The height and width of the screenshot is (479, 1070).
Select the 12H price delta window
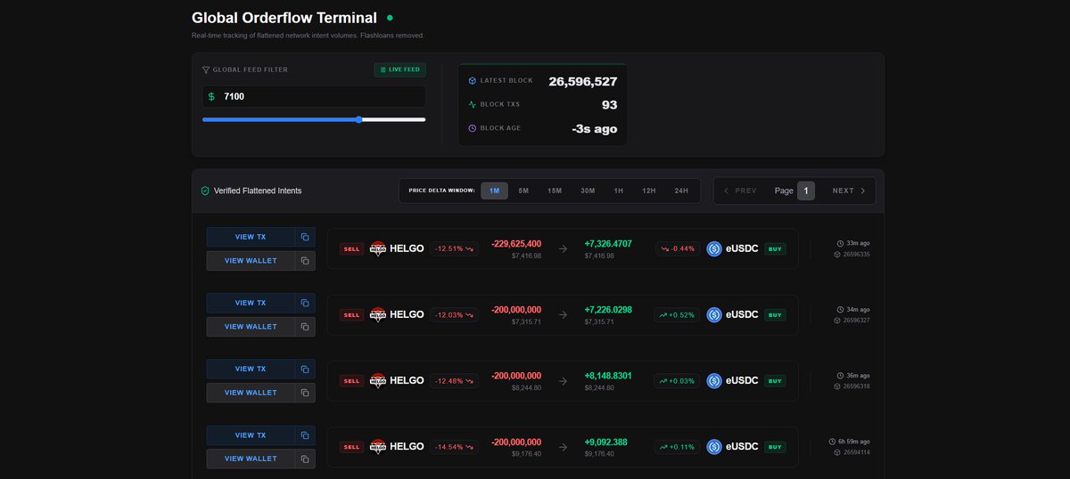point(649,191)
